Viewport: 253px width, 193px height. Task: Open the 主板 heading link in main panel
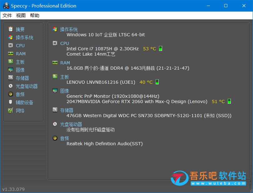pos(65,77)
